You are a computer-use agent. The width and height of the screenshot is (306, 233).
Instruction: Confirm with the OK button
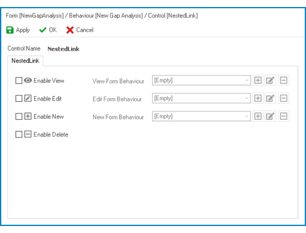pyautogui.click(x=48, y=30)
